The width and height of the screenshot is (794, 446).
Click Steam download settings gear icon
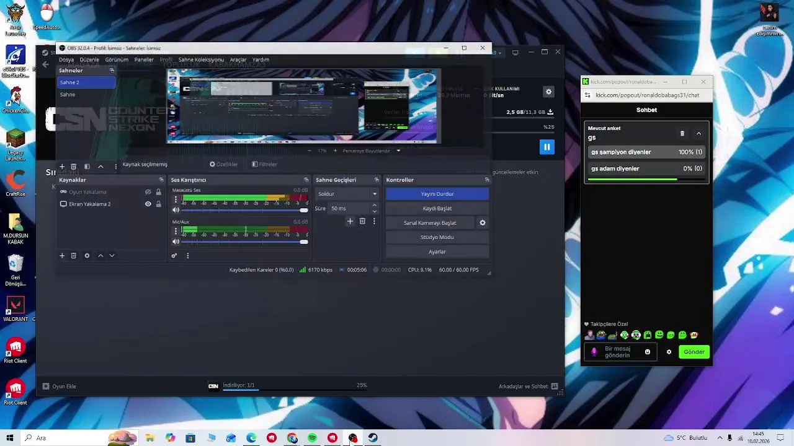[x=548, y=92]
